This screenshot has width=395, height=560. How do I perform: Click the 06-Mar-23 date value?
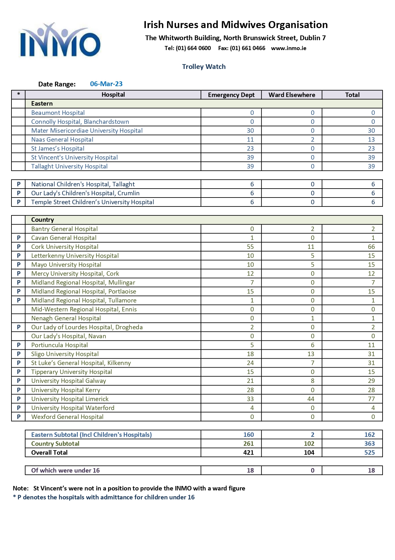(x=106, y=84)
